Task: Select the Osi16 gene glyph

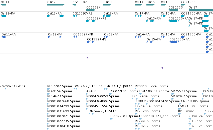Action: click(x=163, y=5)
